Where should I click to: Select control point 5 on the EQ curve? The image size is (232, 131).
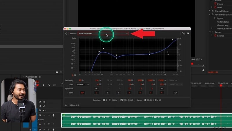click(168, 55)
